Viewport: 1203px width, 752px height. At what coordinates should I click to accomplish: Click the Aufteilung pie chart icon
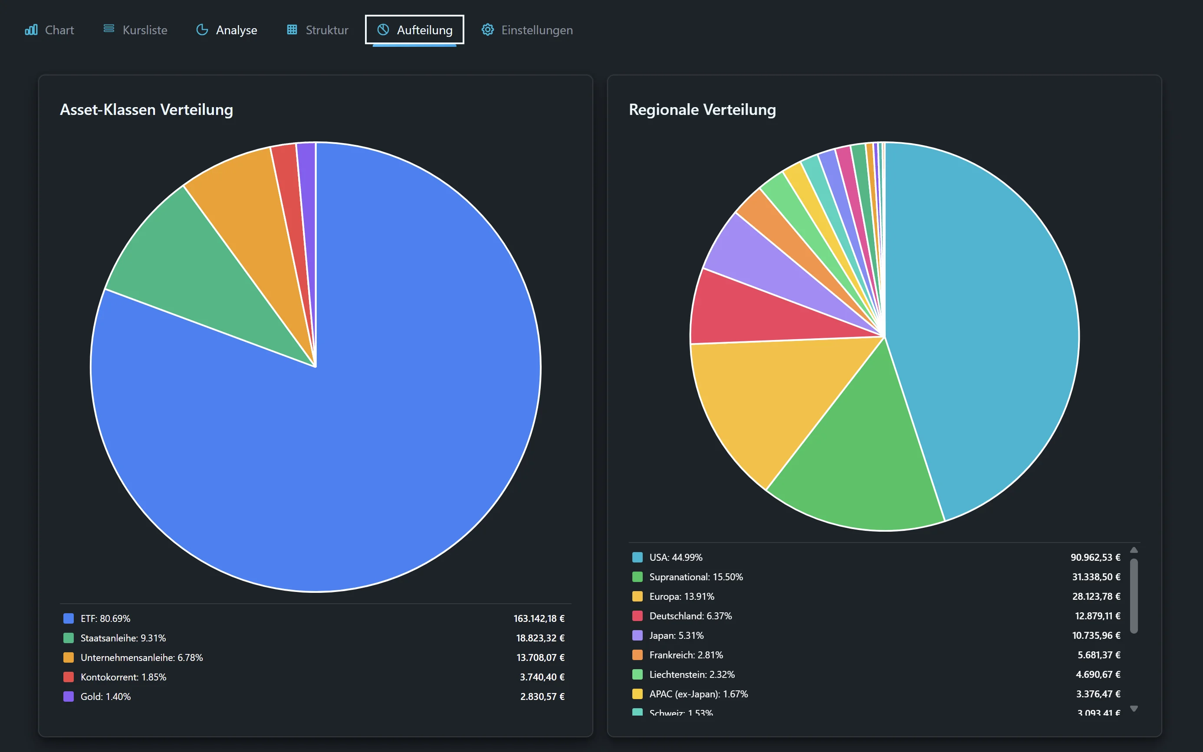[x=383, y=30]
